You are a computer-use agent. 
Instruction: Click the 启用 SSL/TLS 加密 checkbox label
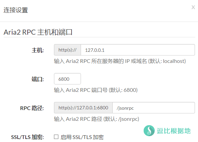[82, 137]
